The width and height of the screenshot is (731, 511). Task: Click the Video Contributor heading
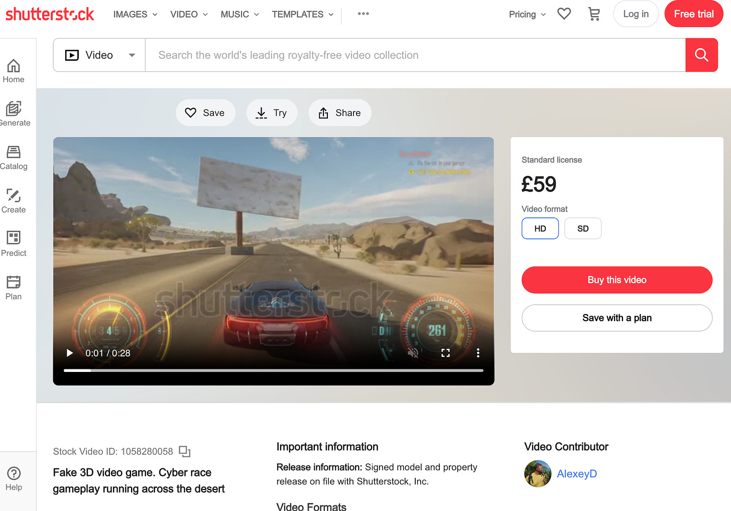point(566,447)
